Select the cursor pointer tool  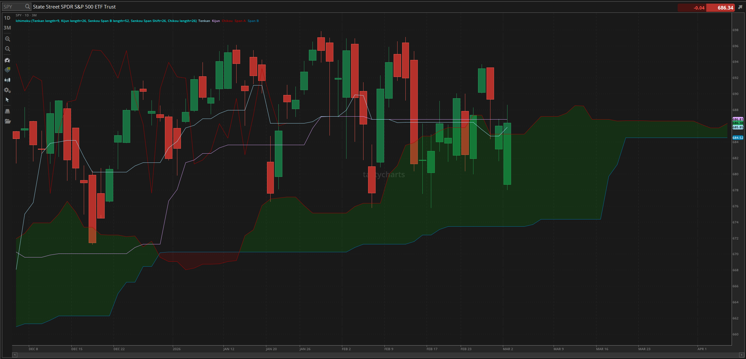coord(7,100)
